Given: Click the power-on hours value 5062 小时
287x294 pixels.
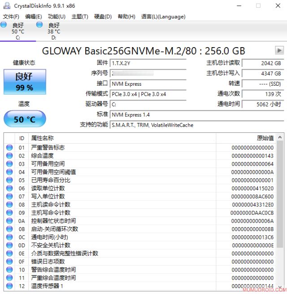Looking at the screenshot, I should (x=263, y=104).
